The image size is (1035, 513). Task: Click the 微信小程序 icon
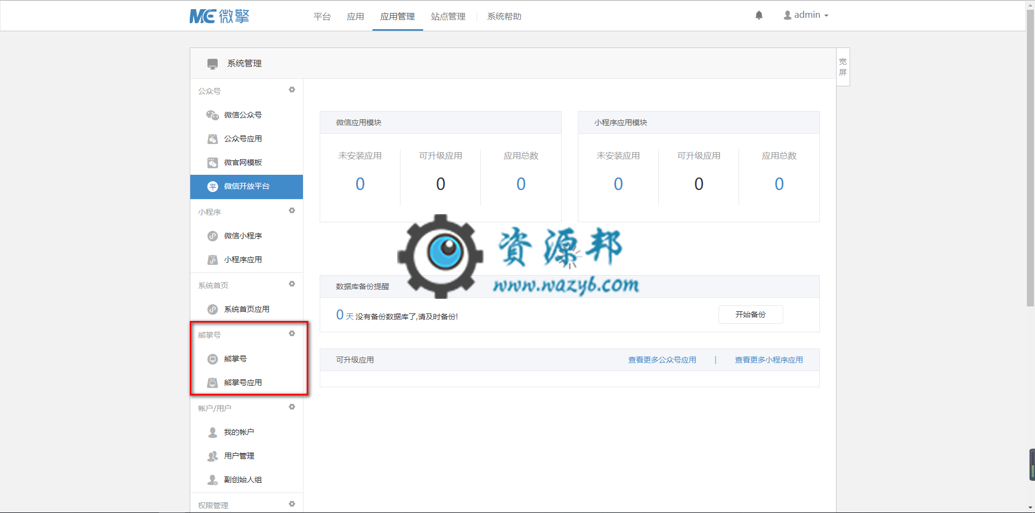tap(212, 236)
